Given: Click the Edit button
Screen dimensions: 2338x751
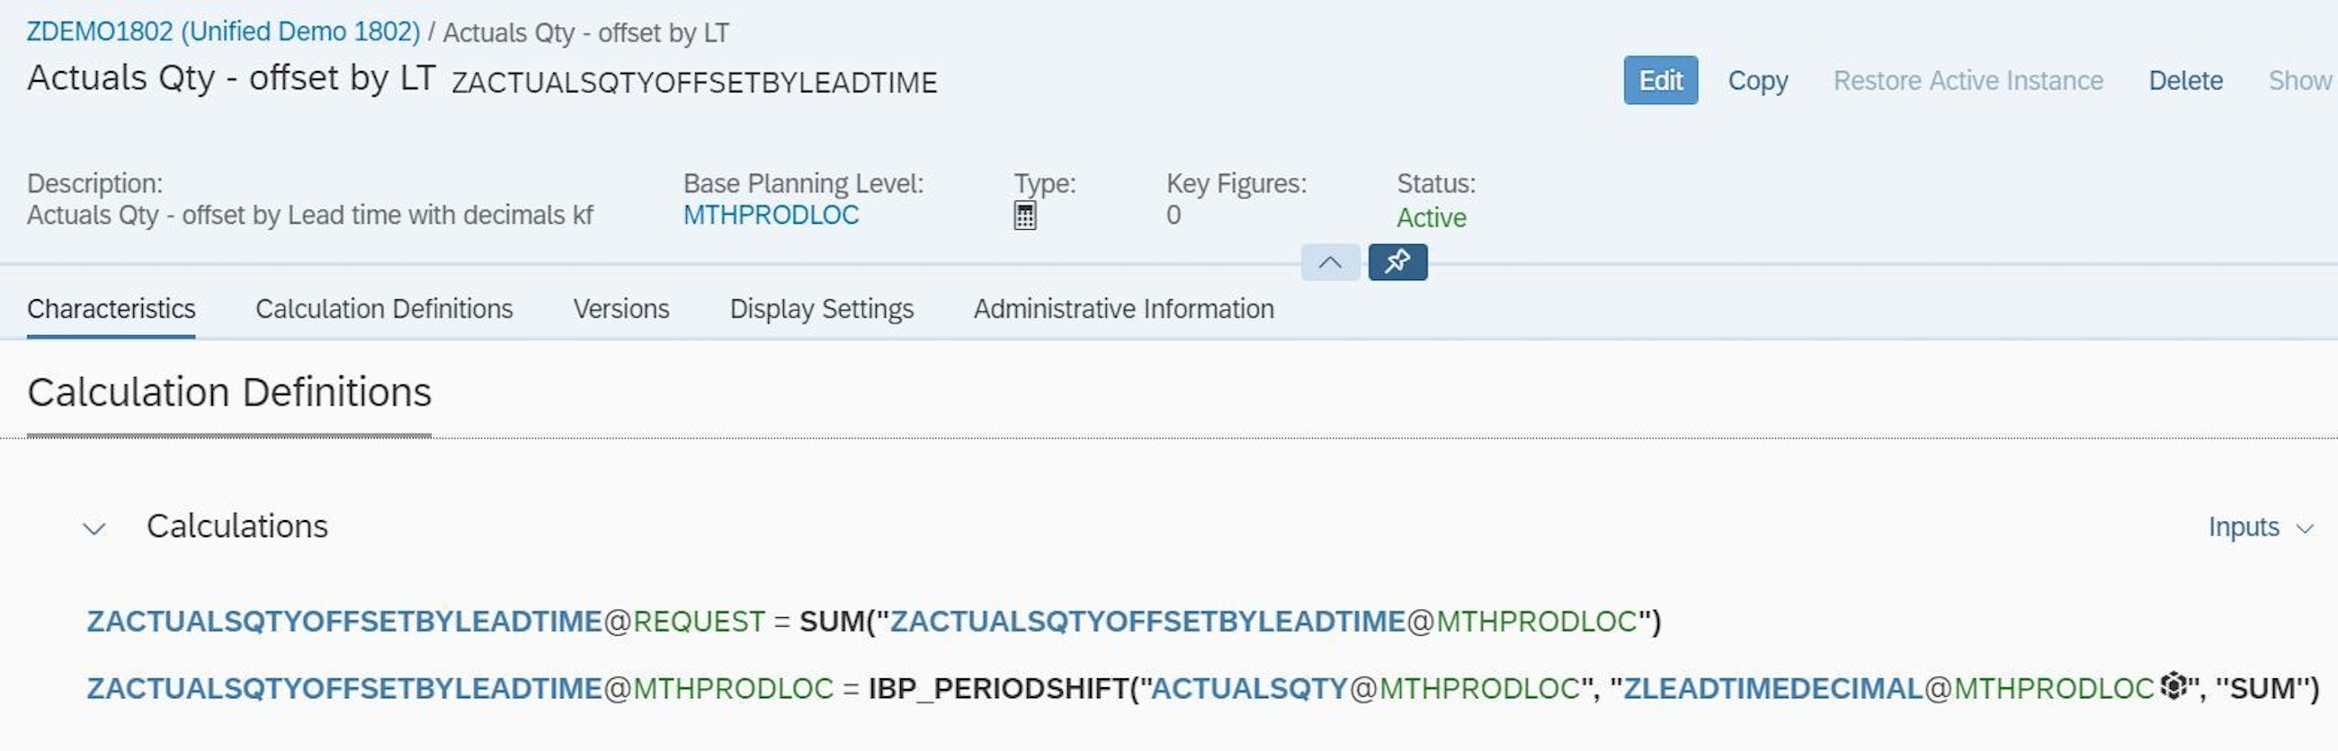Looking at the screenshot, I should 1659,80.
